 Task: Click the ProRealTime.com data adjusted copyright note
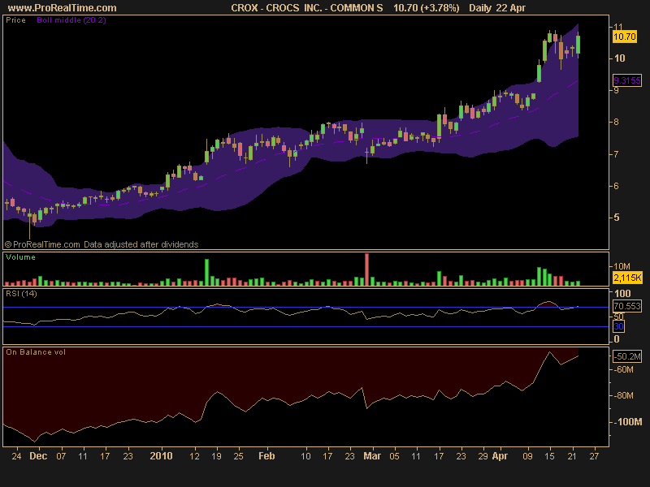(102, 244)
